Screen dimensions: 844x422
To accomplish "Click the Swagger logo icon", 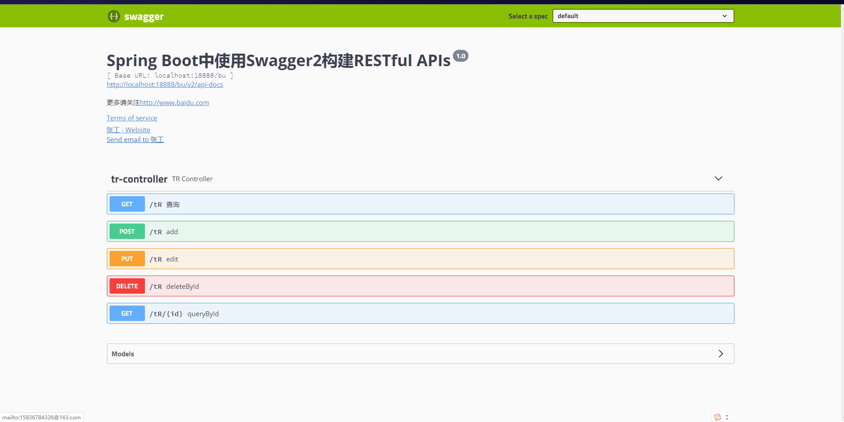I will click(x=114, y=16).
